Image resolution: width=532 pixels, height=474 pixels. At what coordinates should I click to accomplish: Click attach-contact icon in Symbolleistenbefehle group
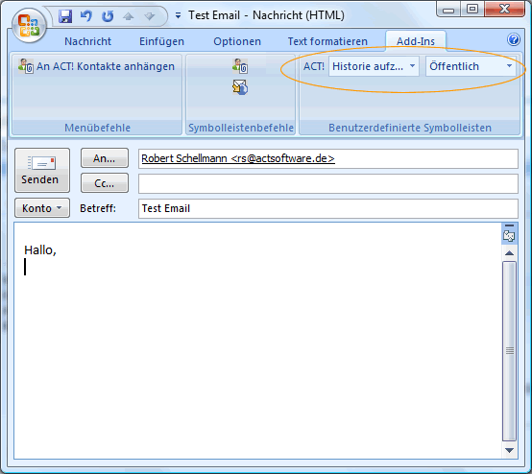[x=240, y=66]
